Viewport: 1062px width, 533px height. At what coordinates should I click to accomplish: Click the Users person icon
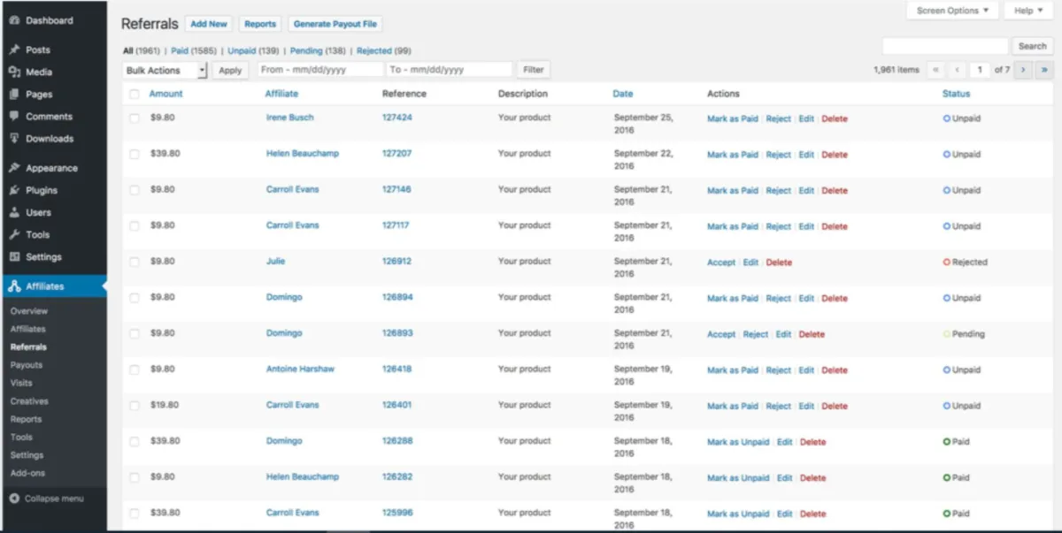click(x=14, y=212)
